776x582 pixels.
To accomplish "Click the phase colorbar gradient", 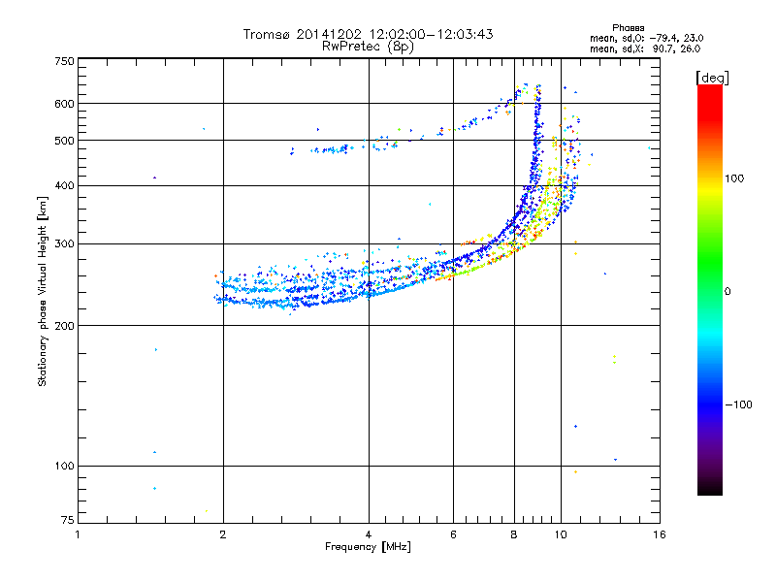I will pos(710,289).
